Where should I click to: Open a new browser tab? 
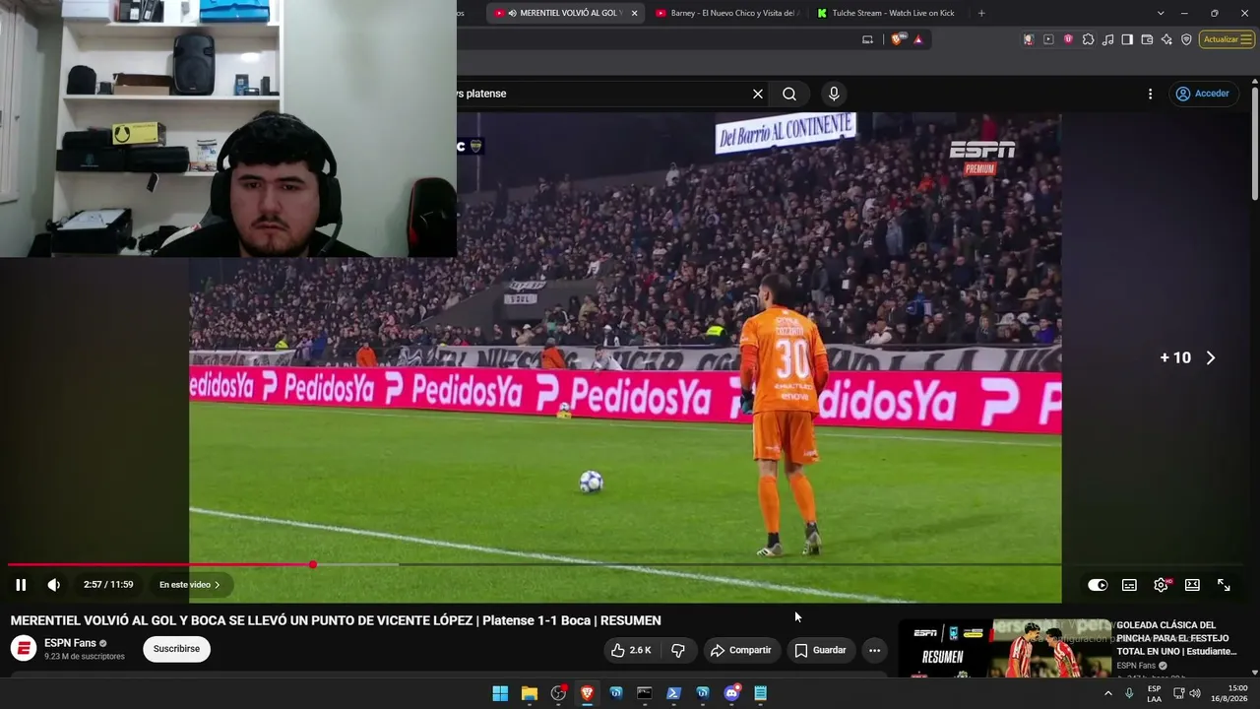981,13
